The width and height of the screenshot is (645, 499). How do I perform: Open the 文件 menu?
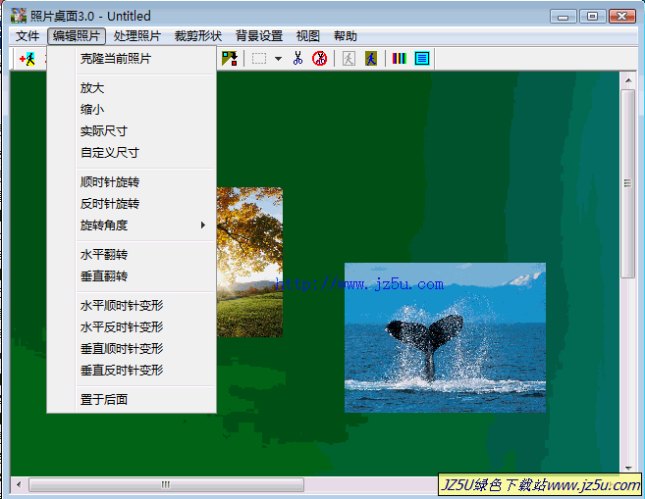(27, 36)
